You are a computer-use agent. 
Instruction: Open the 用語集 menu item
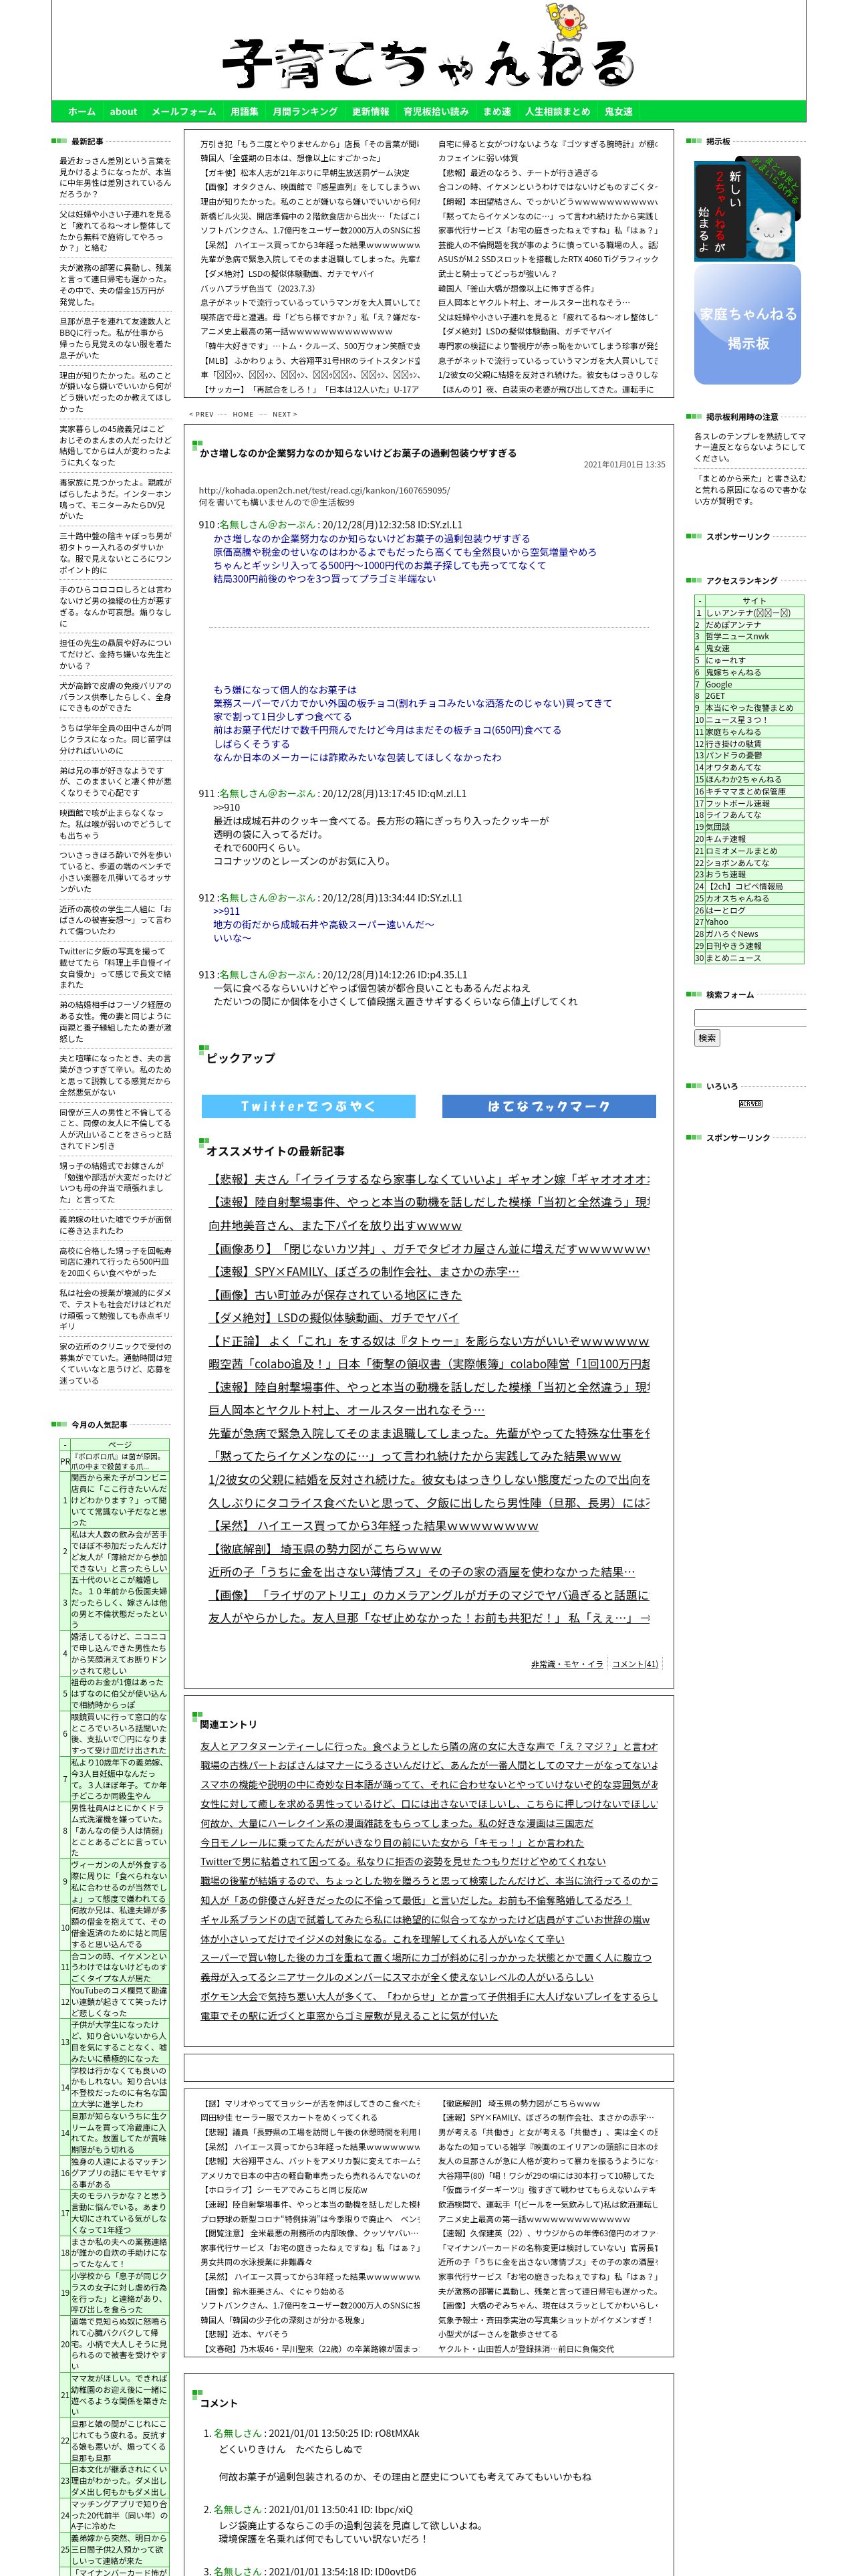coord(244,111)
